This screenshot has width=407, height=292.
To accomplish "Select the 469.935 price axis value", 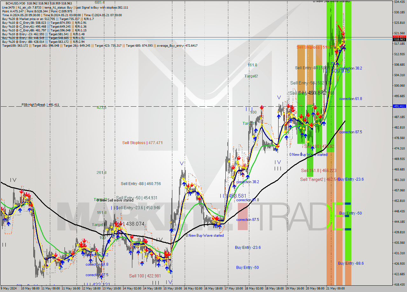I will 399,159.
